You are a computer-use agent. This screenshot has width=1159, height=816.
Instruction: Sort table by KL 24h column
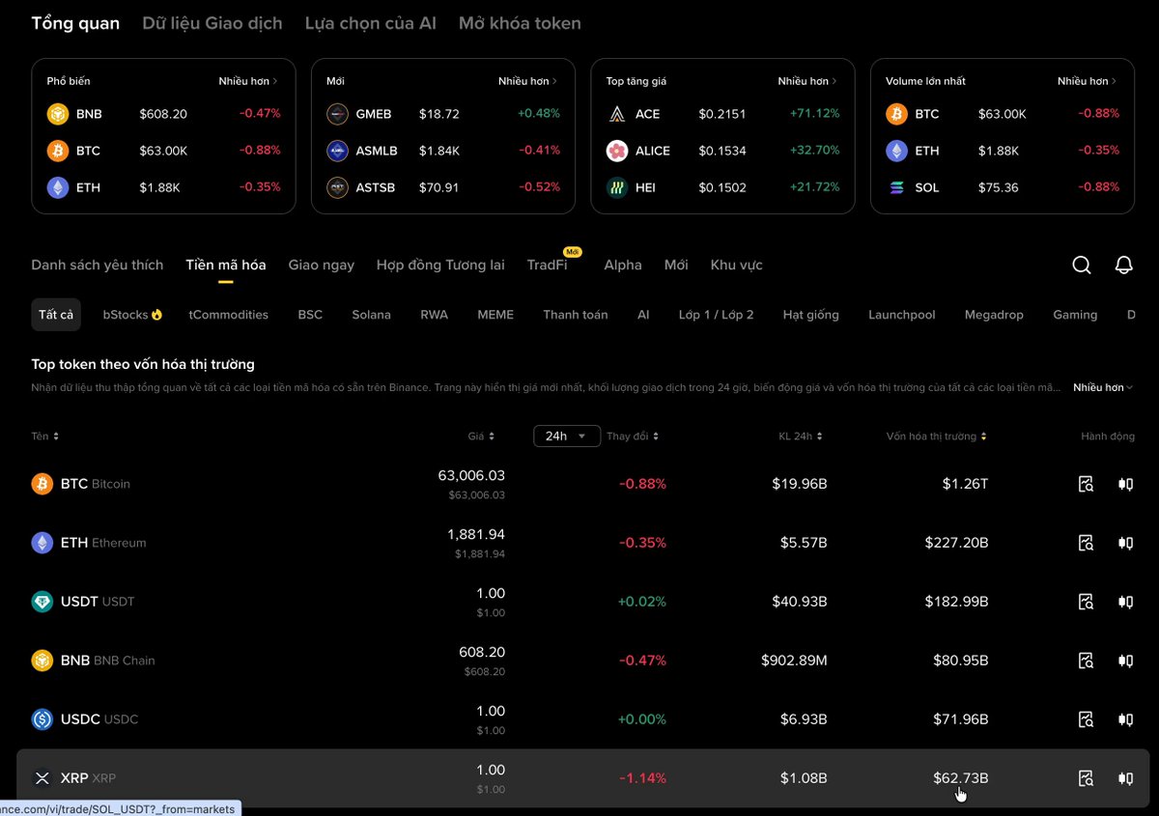[x=802, y=436]
